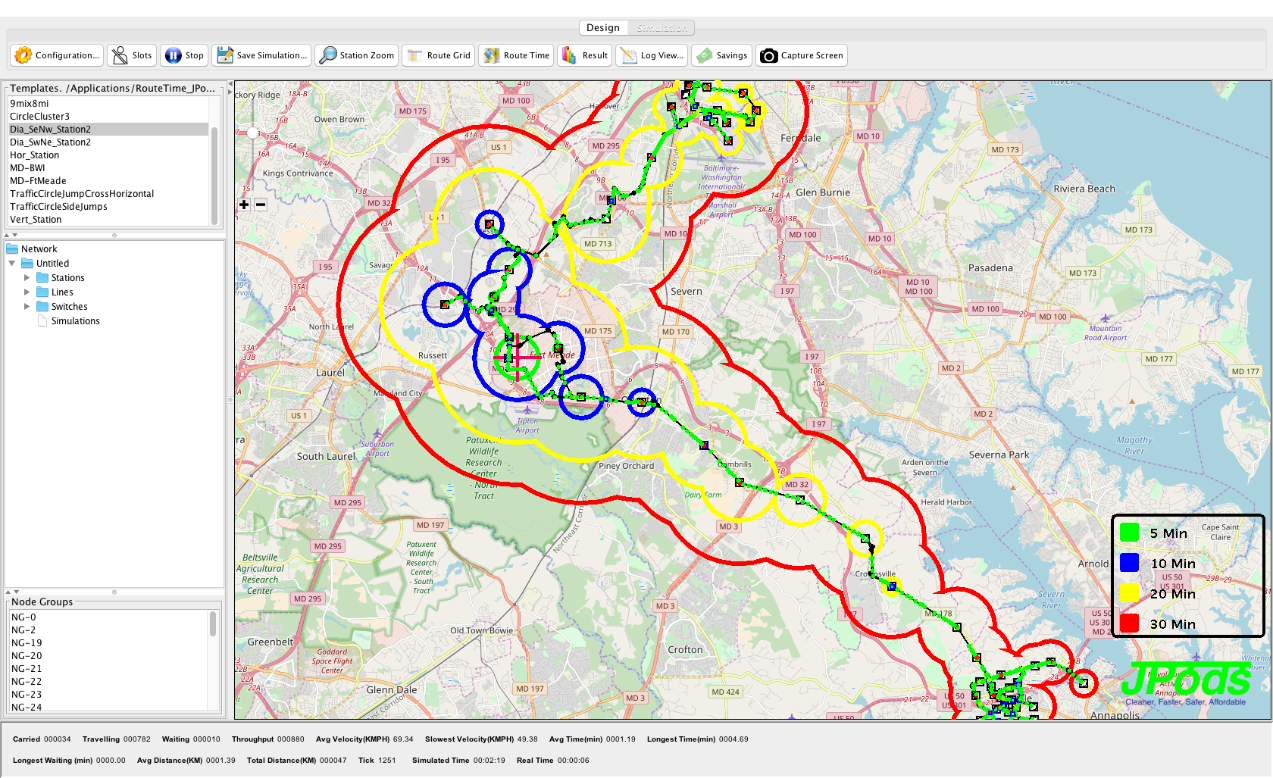Collapse the Untitled network node
Screen dimensions: 1273x778
pos(12,264)
